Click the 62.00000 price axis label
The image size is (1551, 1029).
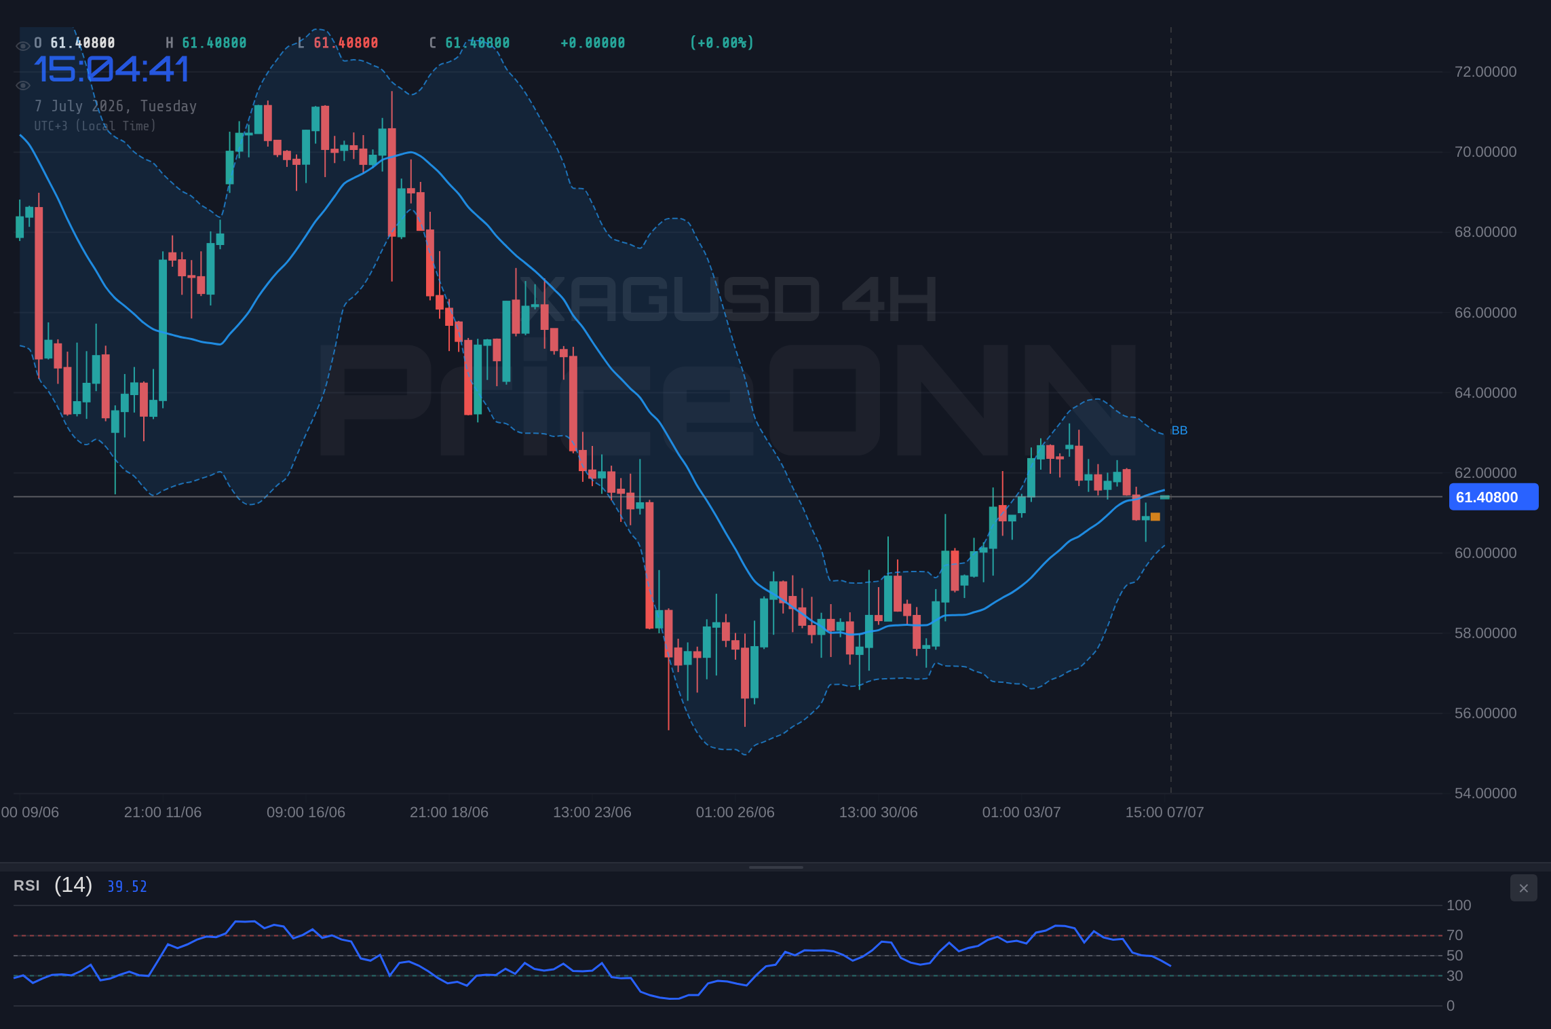tap(1485, 473)
